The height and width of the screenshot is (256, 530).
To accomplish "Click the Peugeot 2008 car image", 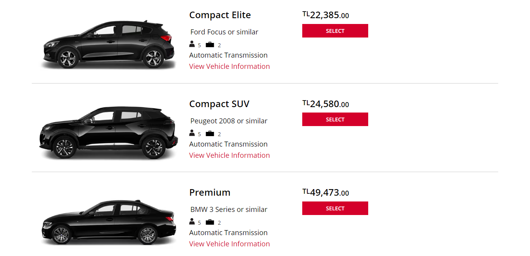I will pyautogui.click(x=108, y=133).
